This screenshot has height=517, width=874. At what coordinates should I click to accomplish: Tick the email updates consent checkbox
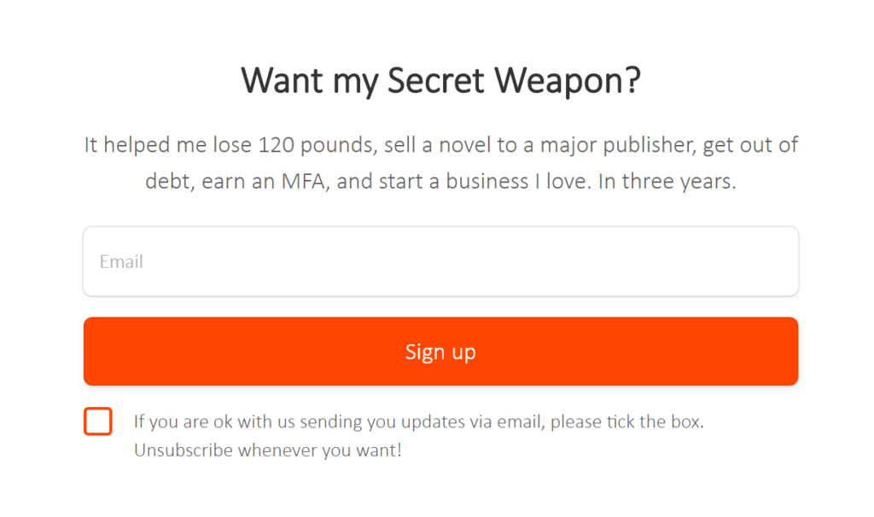[98, 421]
